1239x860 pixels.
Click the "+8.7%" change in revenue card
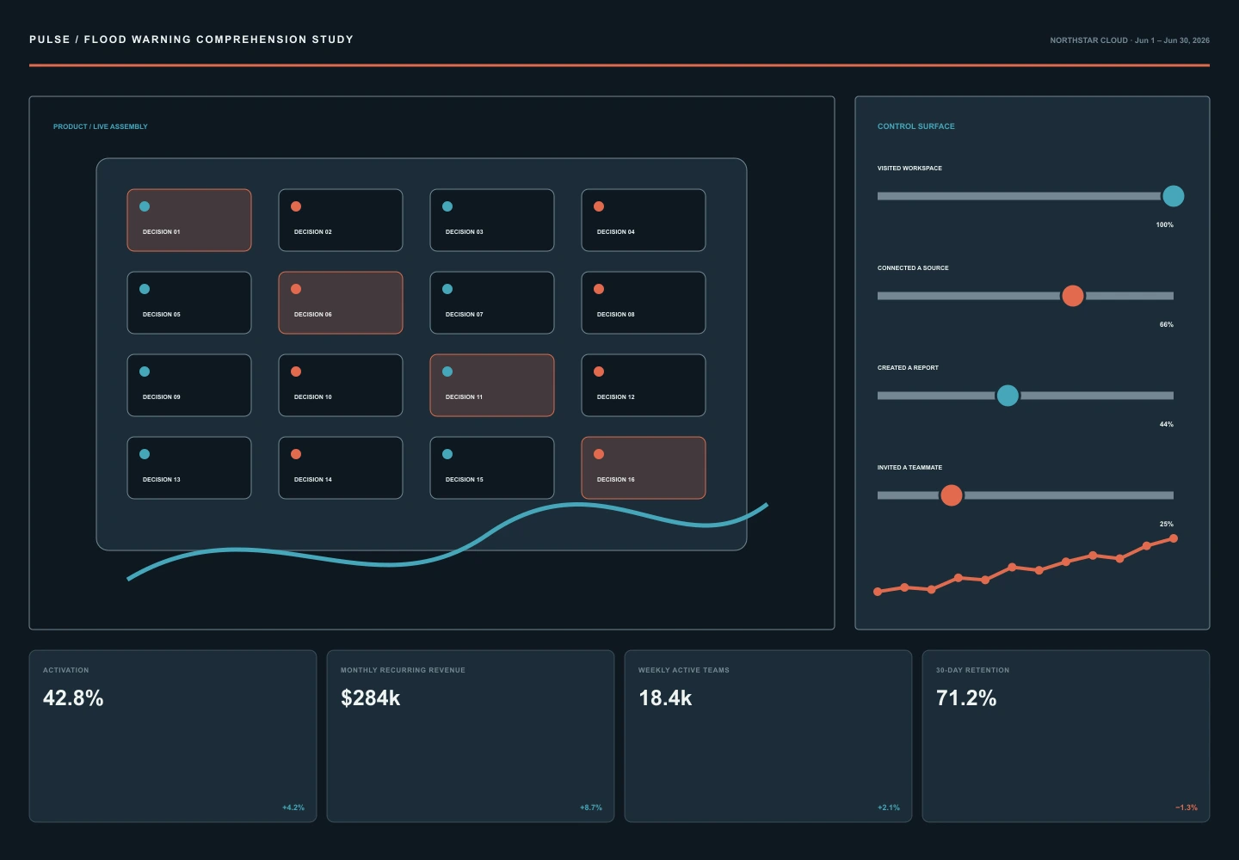591,808
